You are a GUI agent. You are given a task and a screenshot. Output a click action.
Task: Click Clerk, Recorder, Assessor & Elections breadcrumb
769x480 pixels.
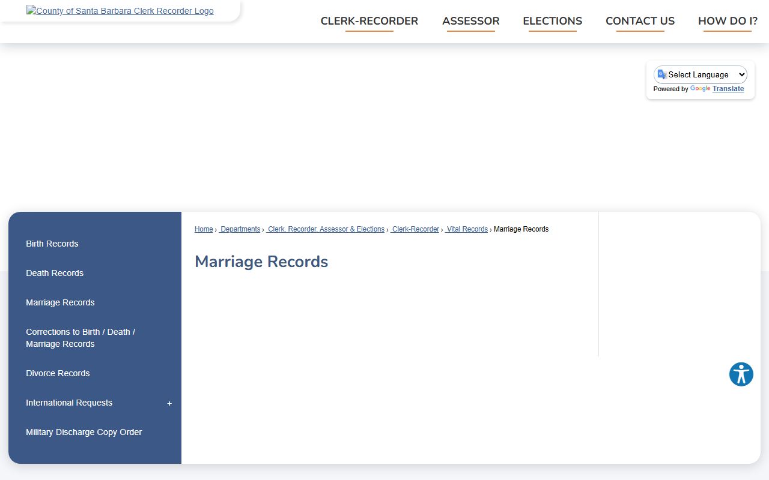tap(326, 229)
